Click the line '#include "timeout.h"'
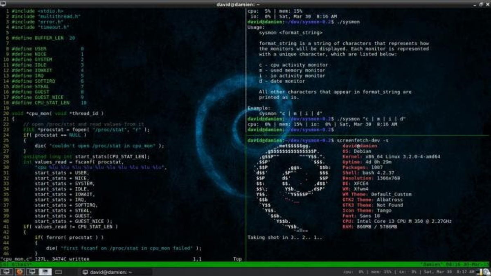491x276 pixels. [x=40, y=27]
